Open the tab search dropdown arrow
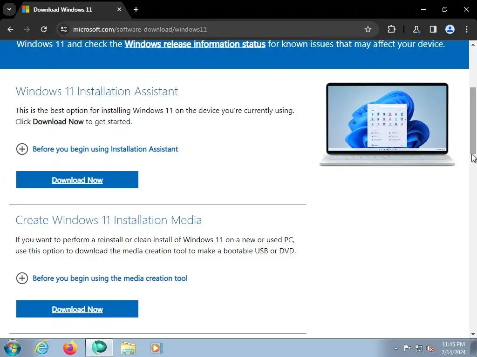The image size is (477, 357). click(9, 9)
